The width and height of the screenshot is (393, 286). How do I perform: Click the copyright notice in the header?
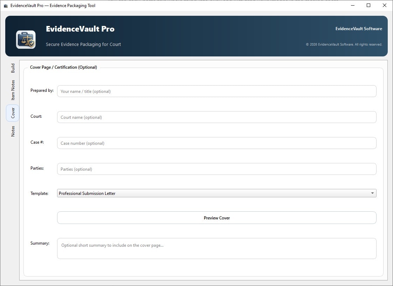pos(344,44)
